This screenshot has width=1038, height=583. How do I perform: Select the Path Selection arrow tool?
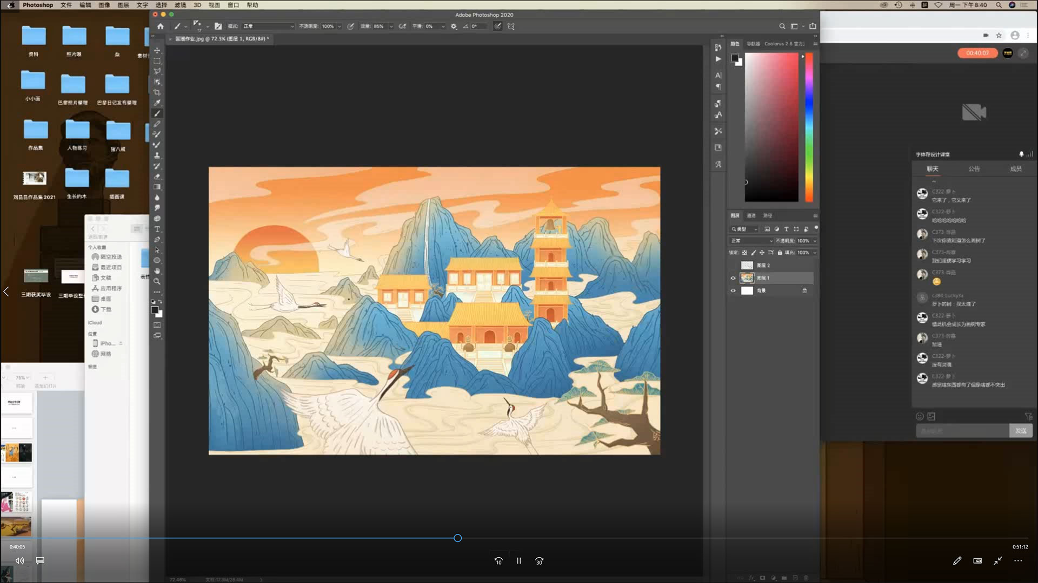[157, 250]
